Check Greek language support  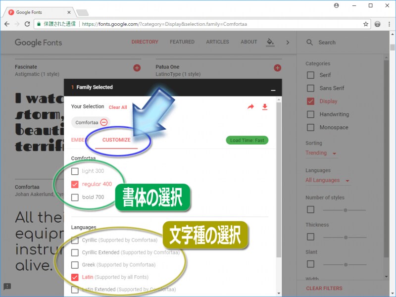(x=76, y=265)
